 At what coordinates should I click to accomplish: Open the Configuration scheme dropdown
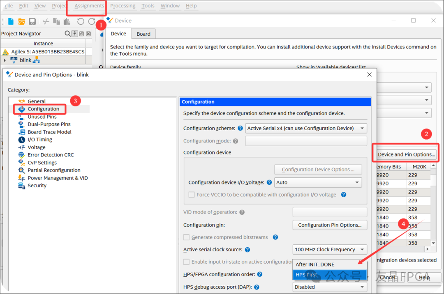pyautogui.click(x=306, y=129)
